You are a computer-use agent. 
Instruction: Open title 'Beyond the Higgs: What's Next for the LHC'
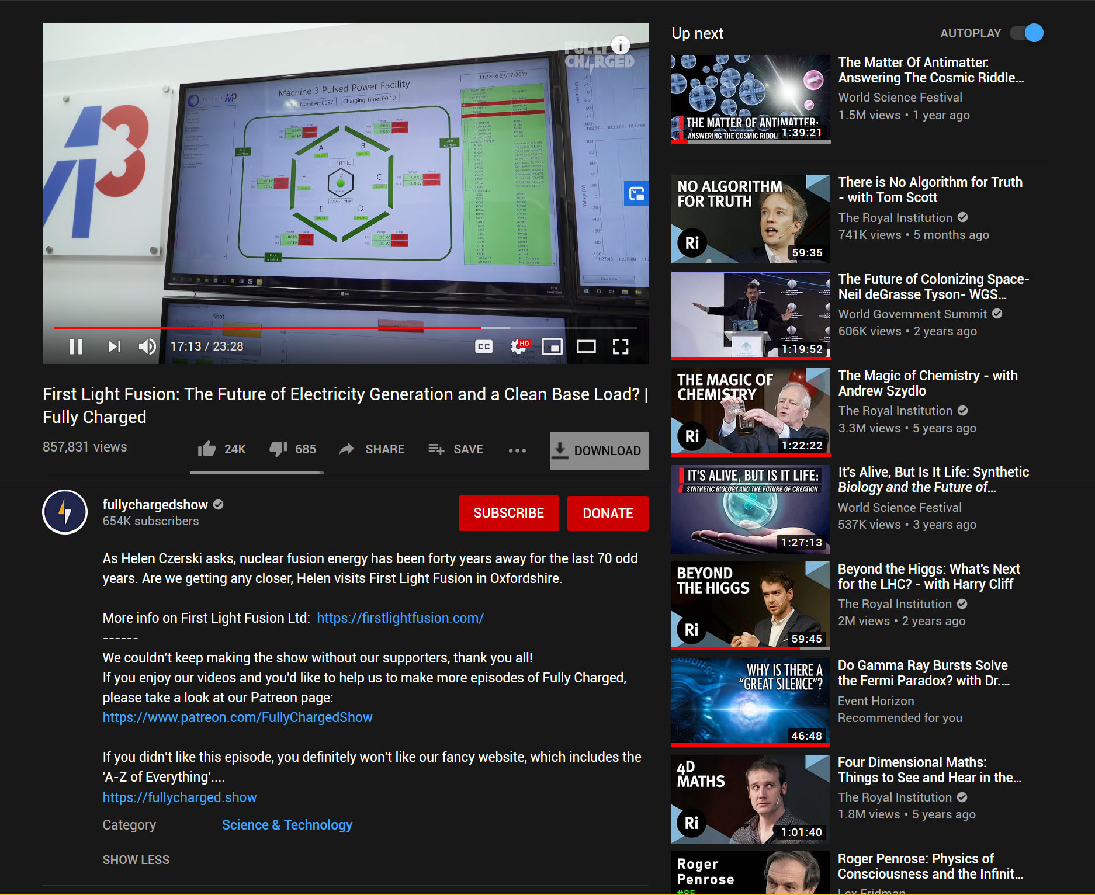point(929,577)
